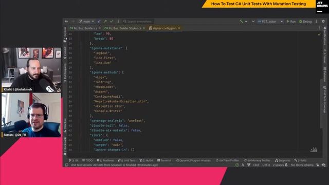Screen dimensions: 329x185
Task: Open the Explorer tool window
Action: 65,34
